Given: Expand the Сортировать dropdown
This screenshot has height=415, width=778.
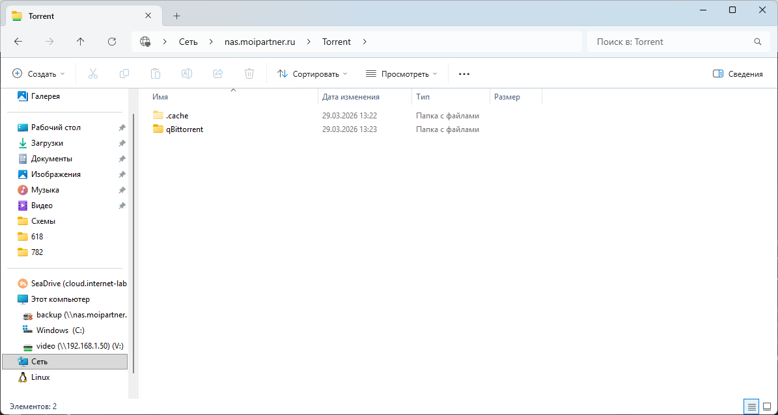Looking at the screenshot, I should tap(313, 74).
